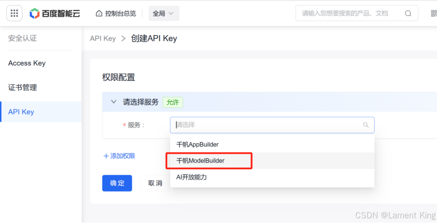Select API Key in the sidebar
437x223 pixels.
(x=41, y=112)
